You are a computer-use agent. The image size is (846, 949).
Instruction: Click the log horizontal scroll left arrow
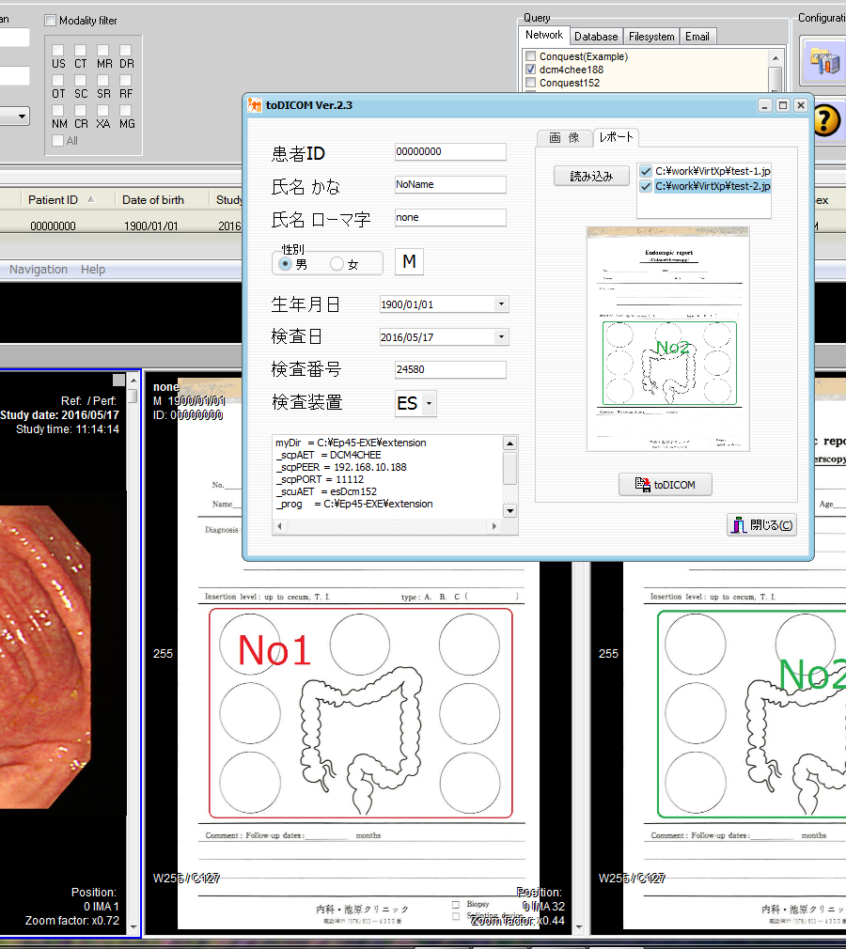(x=280, y=526)
